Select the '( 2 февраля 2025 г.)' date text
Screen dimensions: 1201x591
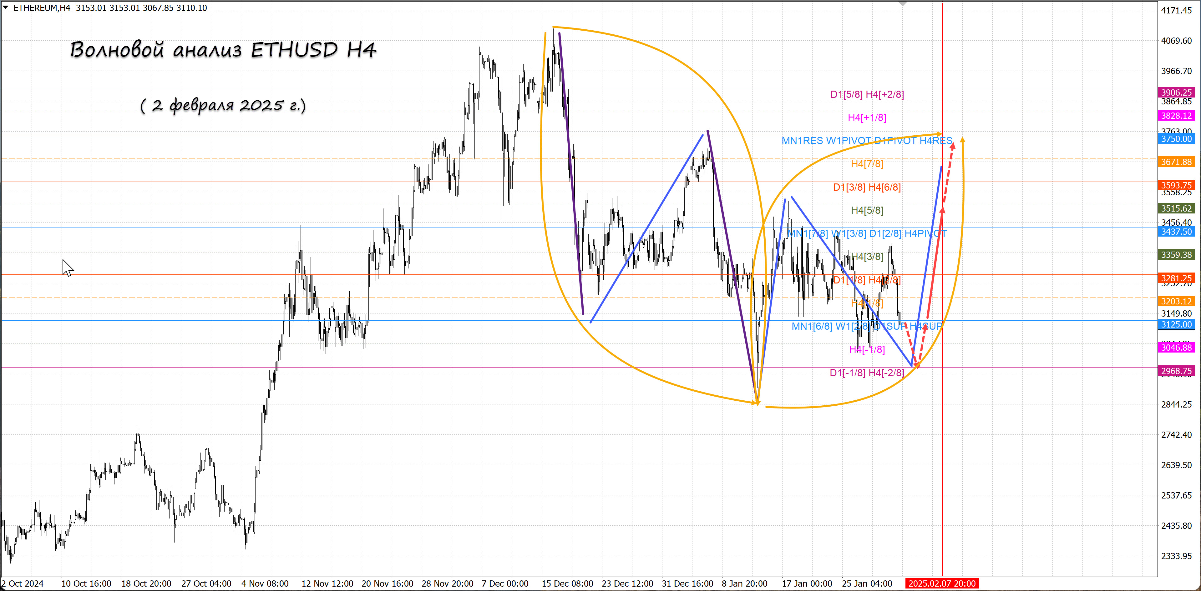coord(223,105)
